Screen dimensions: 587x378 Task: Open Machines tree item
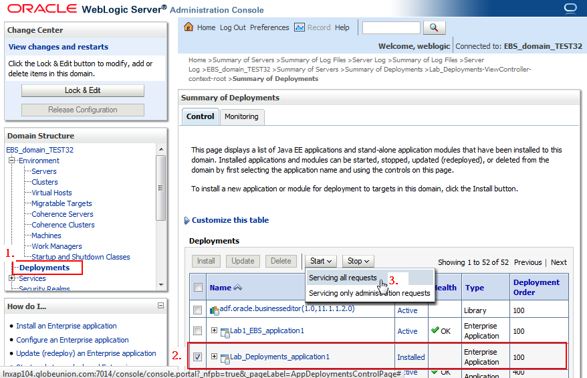point(46,235)
